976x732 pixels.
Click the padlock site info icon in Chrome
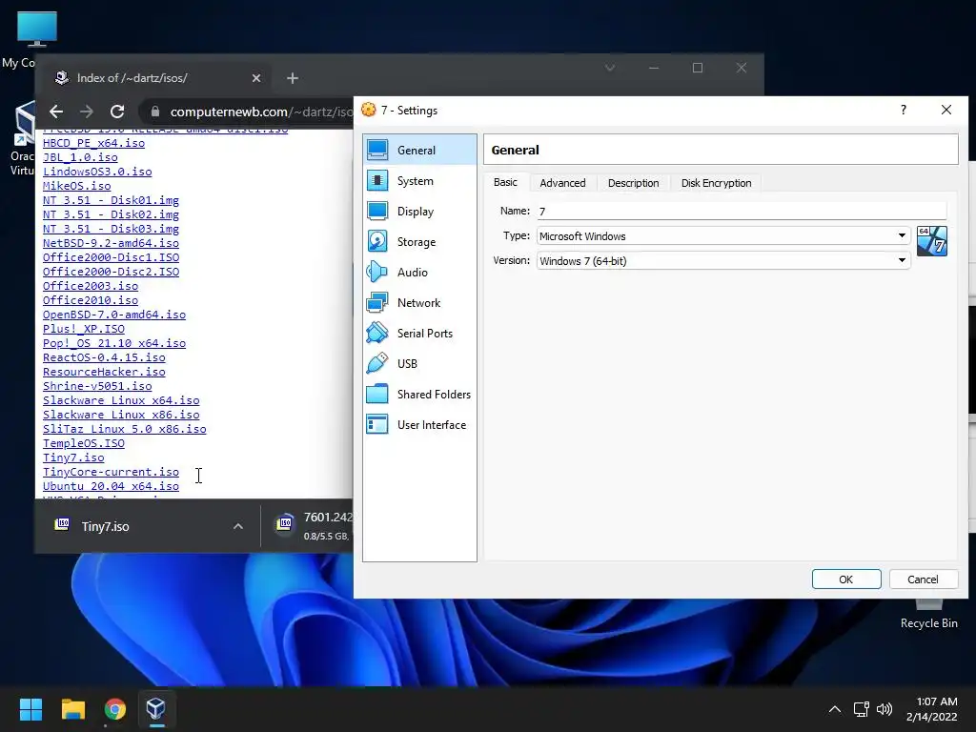coord(155,112)
